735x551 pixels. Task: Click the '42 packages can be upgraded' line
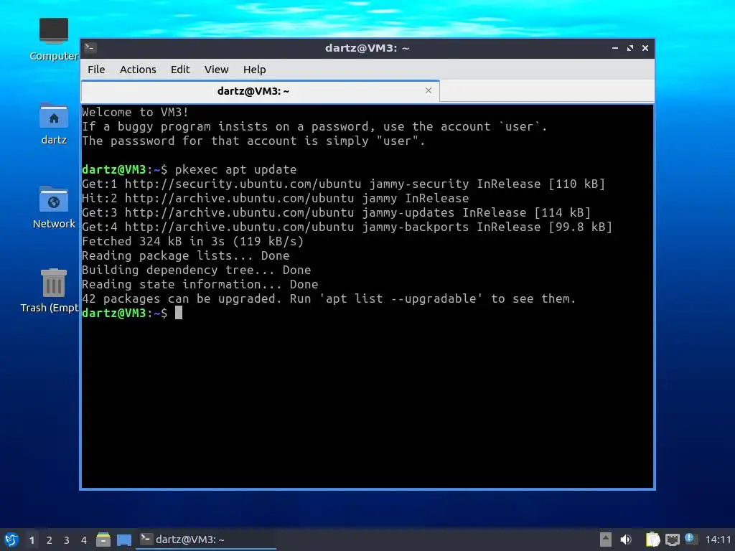pyautogui.click(x=329, y=298)
